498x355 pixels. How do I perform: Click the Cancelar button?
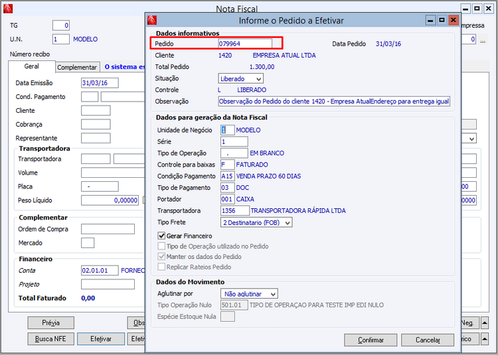click(x=428, y=340)
